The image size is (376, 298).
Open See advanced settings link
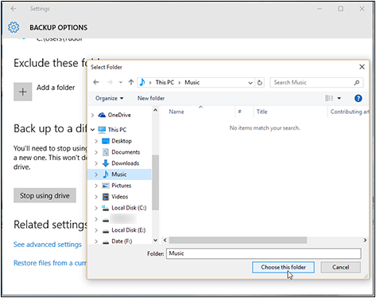[x=48, y=245]
